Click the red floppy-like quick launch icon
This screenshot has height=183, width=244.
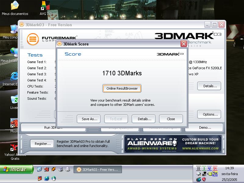[x=40, y=178]
